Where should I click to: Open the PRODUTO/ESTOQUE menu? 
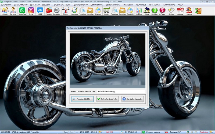(x=62, y=5)
